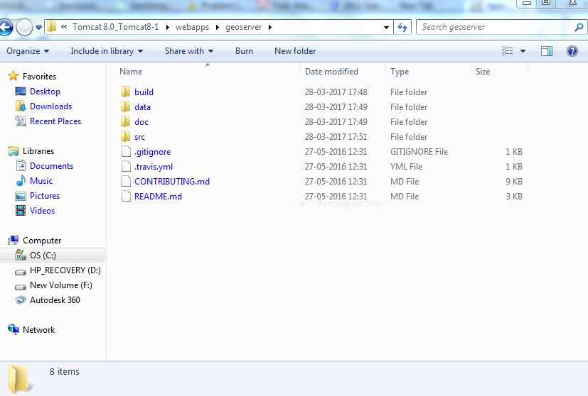Click webapps in the address breadcrumb

click(192, 28)
